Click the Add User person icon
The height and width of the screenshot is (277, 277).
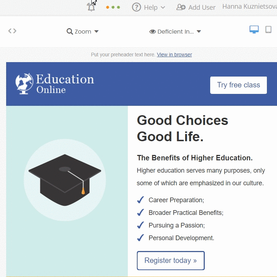pyautogui.click(x=181, y=7)
